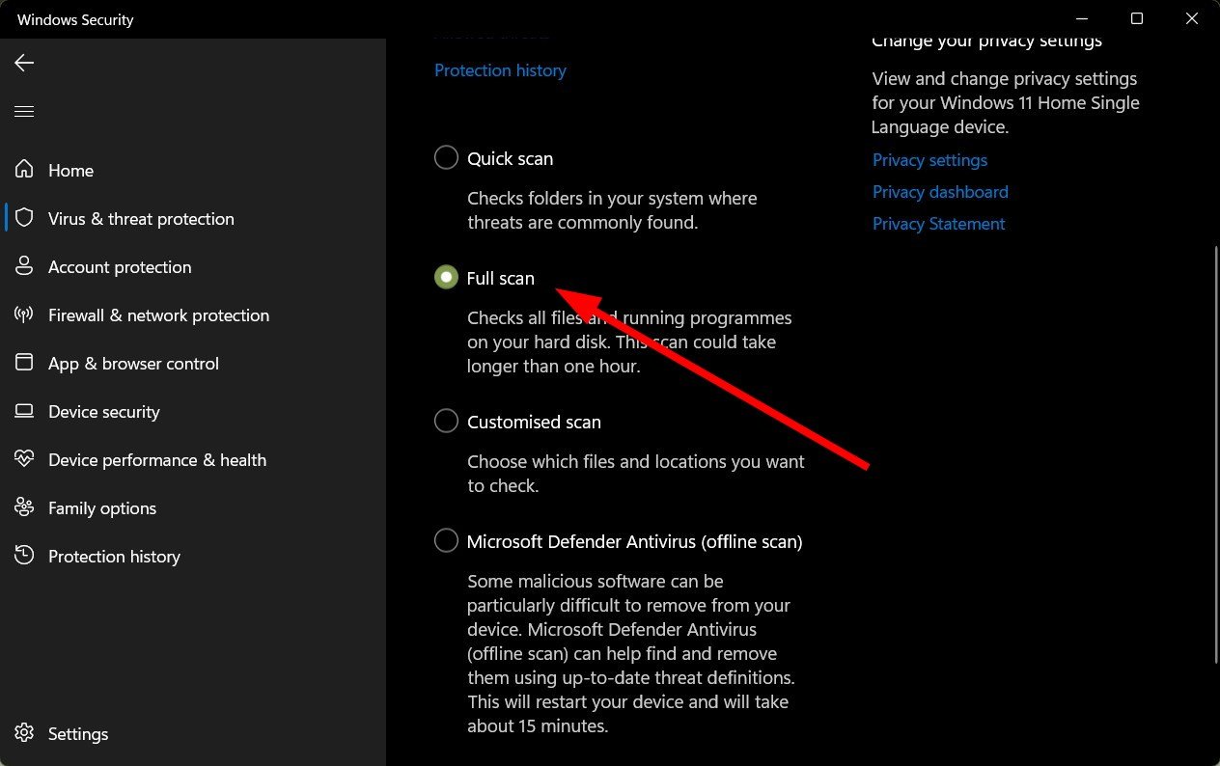Image resolution: width=1220 pixels, height=766 pixels.
Task: Open the hamburger navigation menu
Action: coord(24,112)
